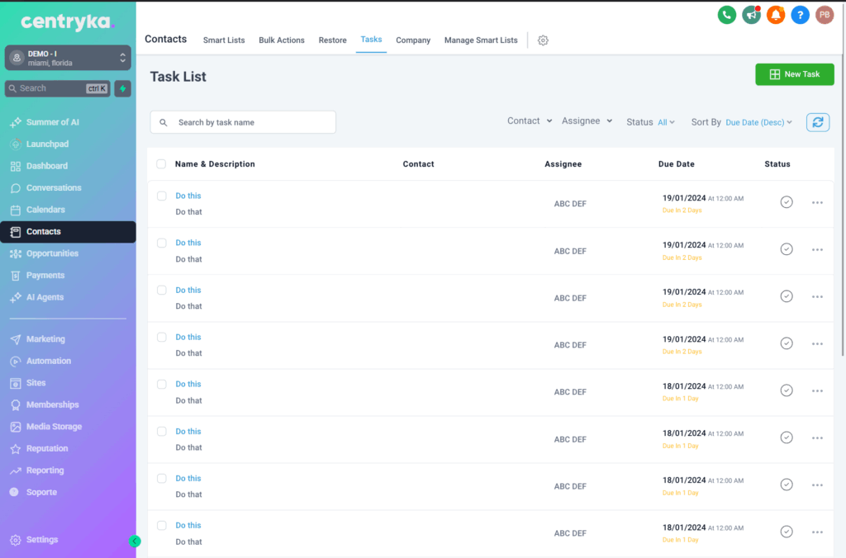Mark the first task as complete

(787, 202)
